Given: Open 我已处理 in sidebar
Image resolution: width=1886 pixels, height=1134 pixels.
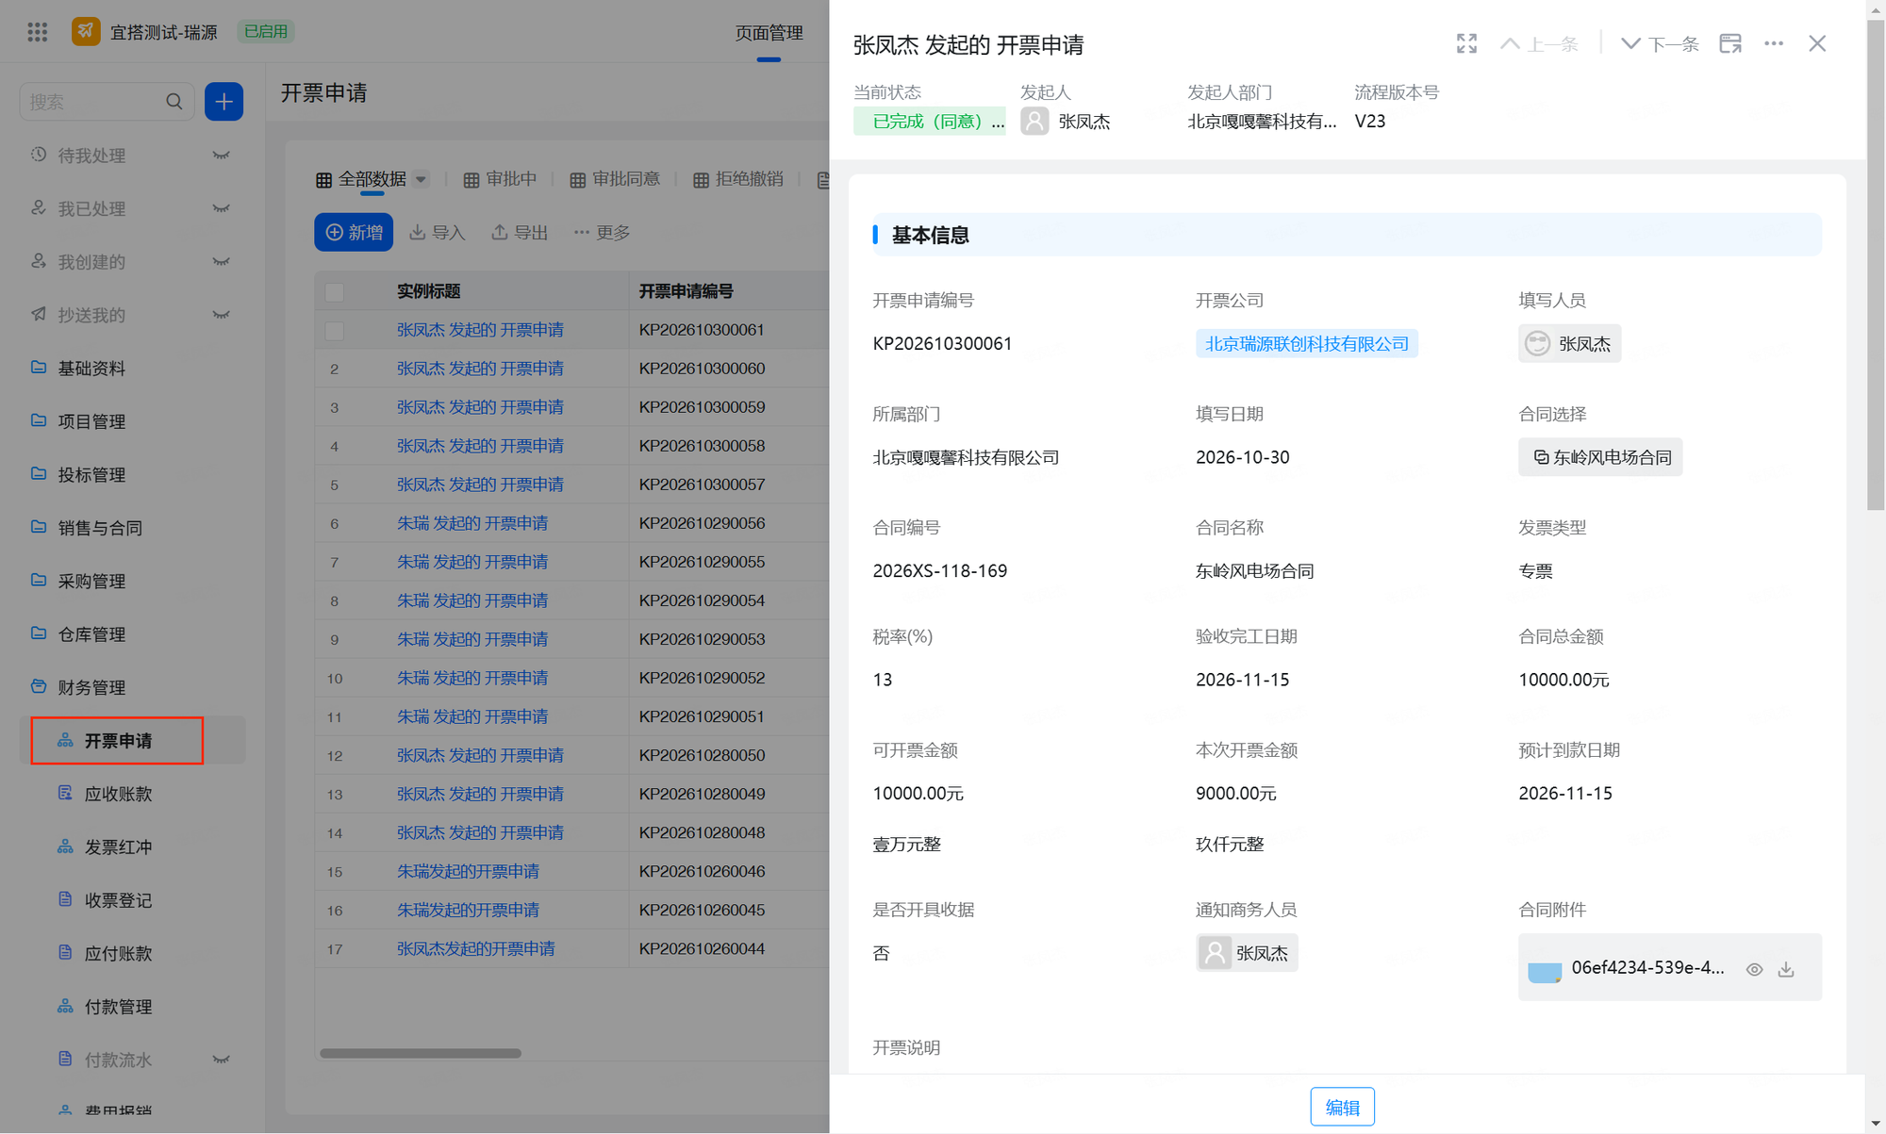Looking at the screenshot, I should coord(91,208).
